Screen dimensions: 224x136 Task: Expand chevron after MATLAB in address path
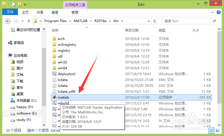(x=91, y=21)
